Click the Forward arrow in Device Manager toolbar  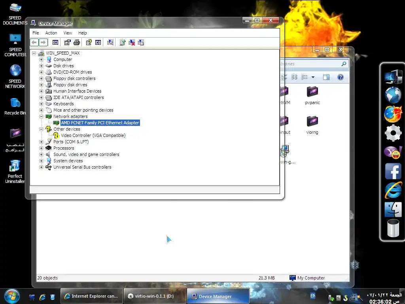coord(43,42)
